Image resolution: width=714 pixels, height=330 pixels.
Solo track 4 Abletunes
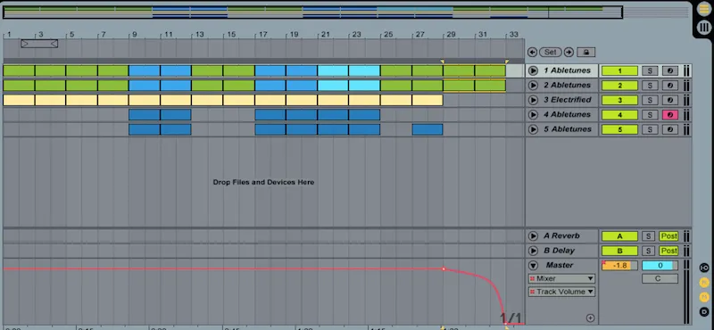coord(650,115)
